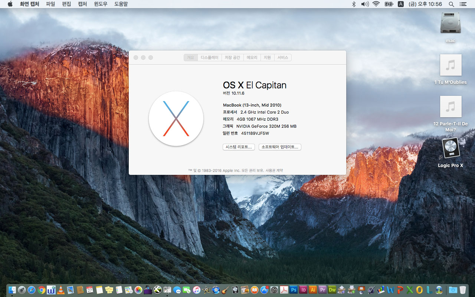475x297 pixels.
Task: Open the 파일 menu
Action: click(50, 4)
